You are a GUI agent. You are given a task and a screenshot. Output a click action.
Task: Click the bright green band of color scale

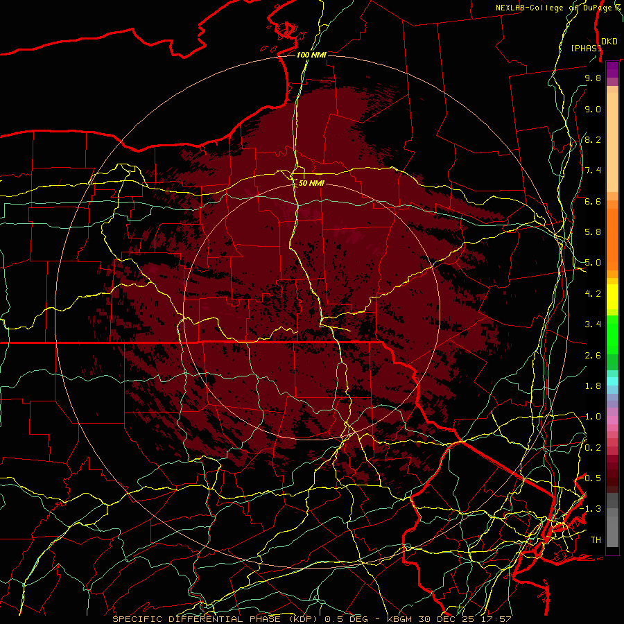pyautogui.click(x=612, y=333)
